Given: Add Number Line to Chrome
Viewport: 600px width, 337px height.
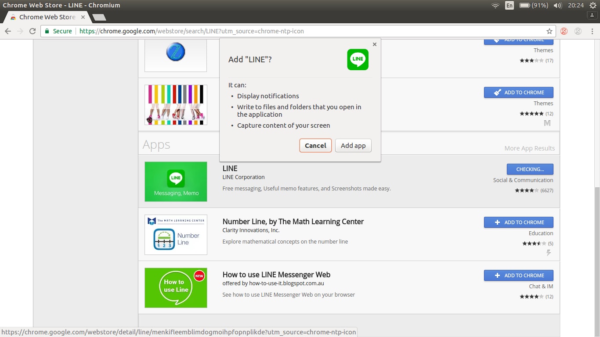Looking at the screenshot, I should click(518, 222).
